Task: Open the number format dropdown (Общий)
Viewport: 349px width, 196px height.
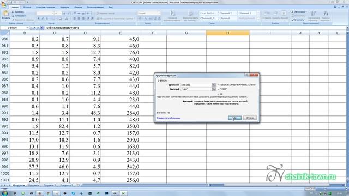Action: tap(159, 13)
